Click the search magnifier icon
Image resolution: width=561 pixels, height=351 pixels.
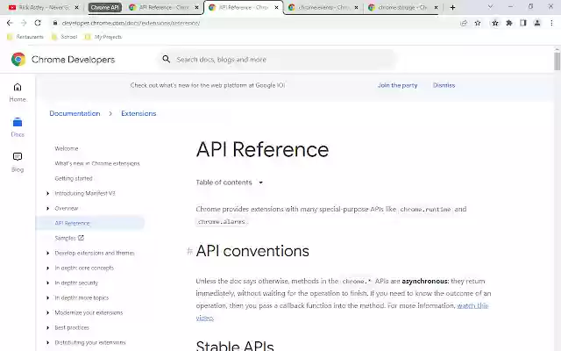point(166,59)
